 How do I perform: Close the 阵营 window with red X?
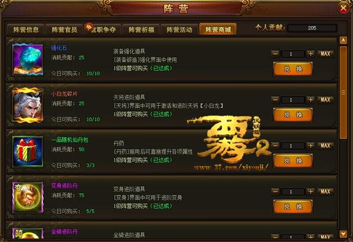344,8
